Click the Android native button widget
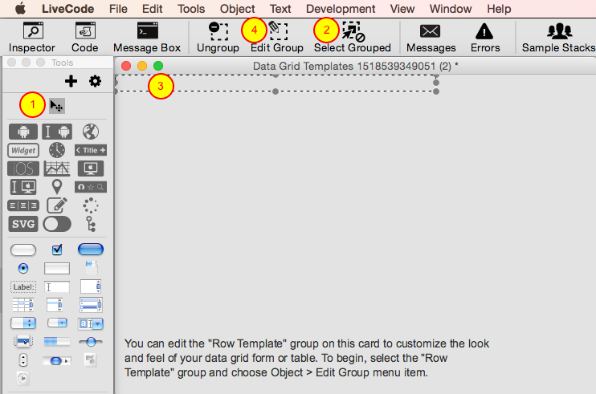Image resolution: width=596 pixels, height=394 pixels. click(x=23, y=132)
